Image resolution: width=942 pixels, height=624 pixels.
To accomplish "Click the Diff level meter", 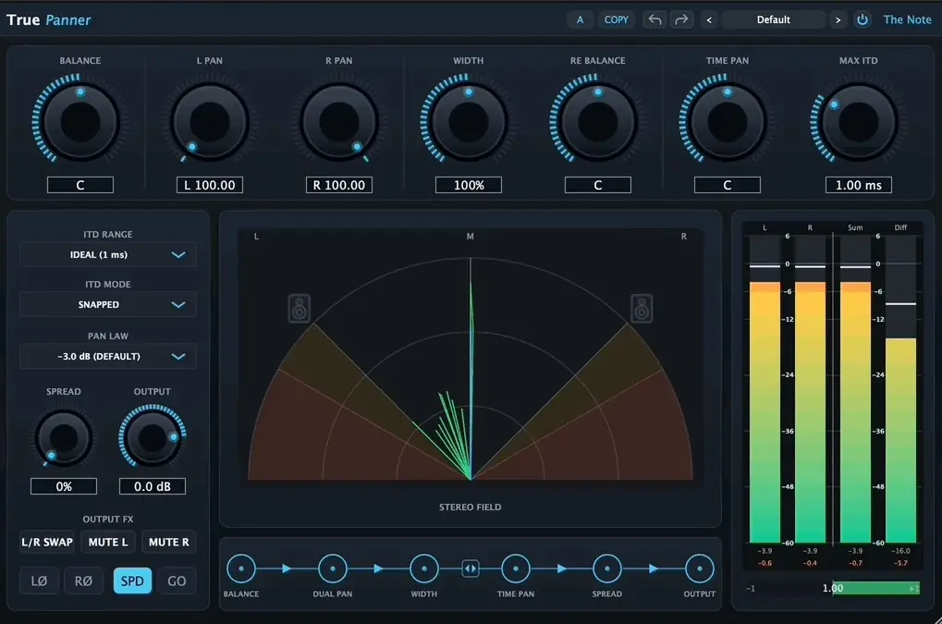I will click(900, 389).
